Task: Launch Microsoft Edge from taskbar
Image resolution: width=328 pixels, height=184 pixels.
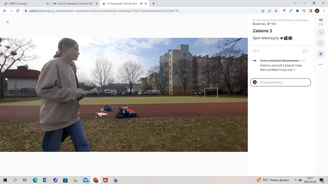Action: pyautogui.click(x=35, y=180)
